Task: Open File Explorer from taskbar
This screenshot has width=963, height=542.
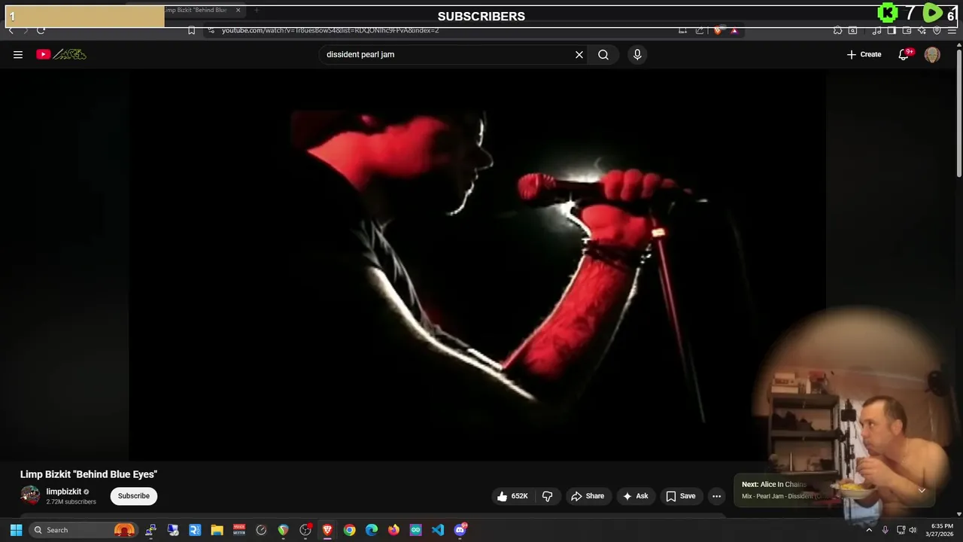Action: click(217, 530)
